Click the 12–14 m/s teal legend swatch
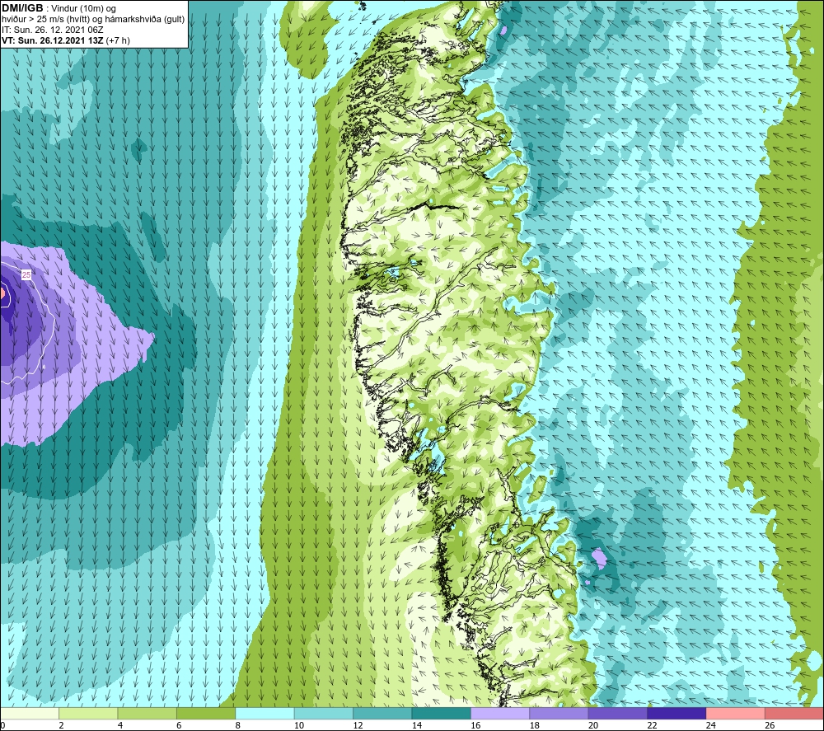Image resolution: width=824 pixels, height=731 pixels. pos(382,714)
